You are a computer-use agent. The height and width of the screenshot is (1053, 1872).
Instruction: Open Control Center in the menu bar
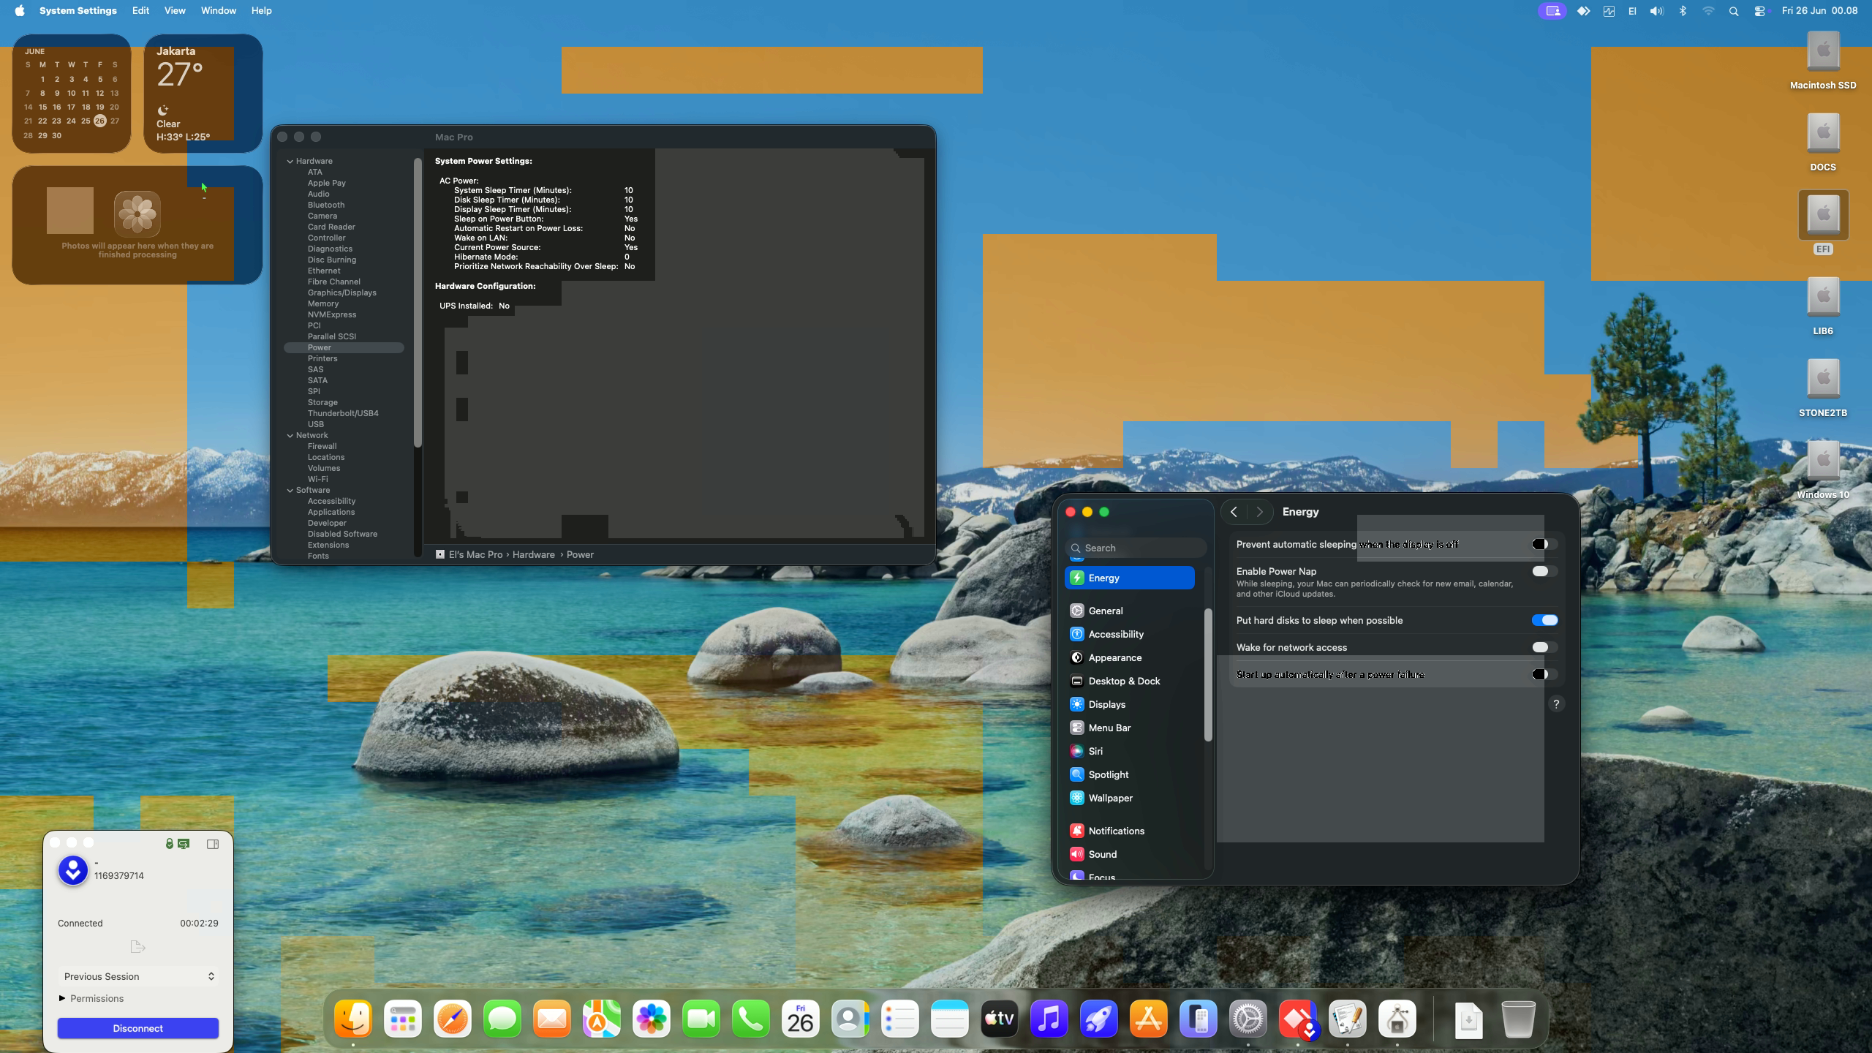coord(1760,11)
